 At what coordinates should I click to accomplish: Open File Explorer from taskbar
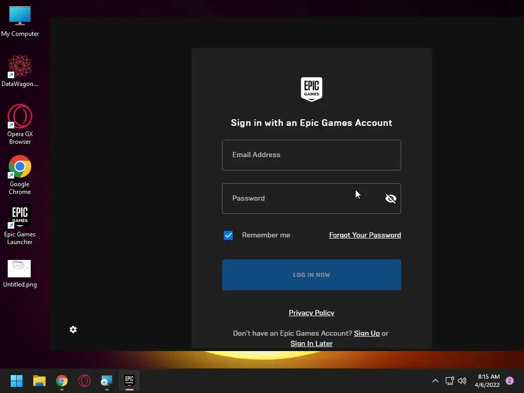pos(39,381)
